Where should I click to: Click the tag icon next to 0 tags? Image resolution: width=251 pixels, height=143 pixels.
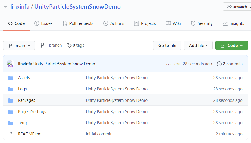tap(69, 46)
